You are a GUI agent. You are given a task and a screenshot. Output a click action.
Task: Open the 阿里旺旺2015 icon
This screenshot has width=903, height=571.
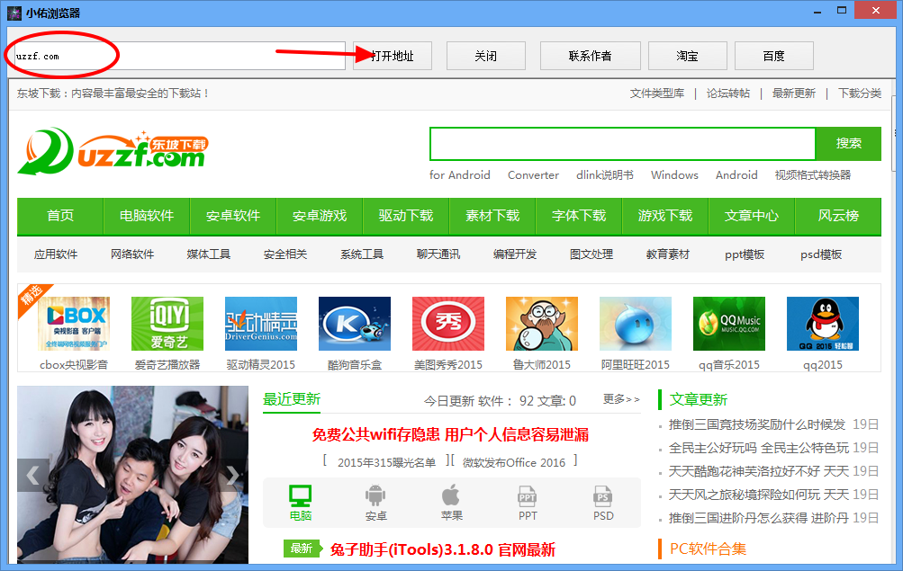pyautogui.click(x=636, y=323)
